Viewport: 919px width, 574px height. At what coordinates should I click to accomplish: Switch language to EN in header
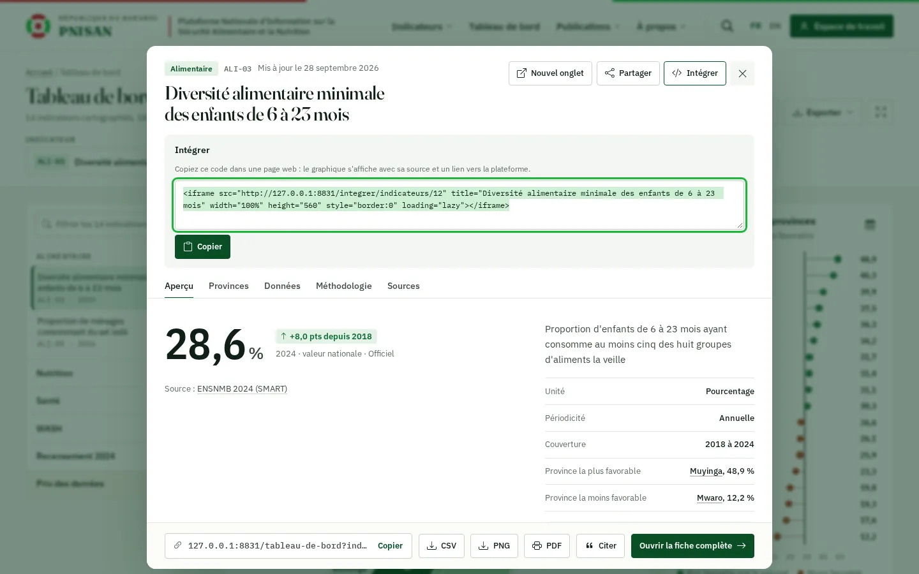point(775,26)
